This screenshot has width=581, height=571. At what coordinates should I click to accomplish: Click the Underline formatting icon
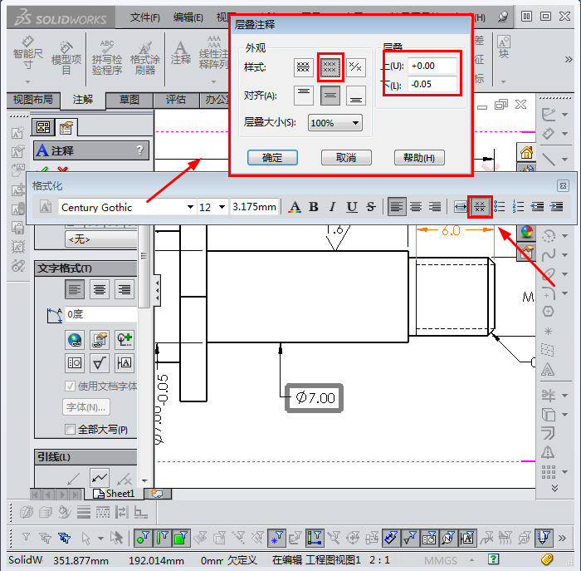pos(352,207)
